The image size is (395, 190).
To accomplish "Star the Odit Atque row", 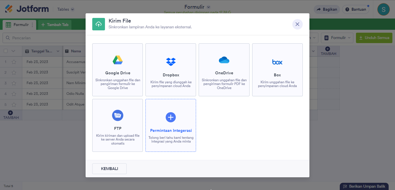I will tap(14, 104).
